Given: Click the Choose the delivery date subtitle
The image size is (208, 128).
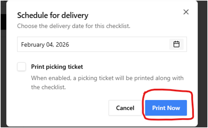Looking at the screenshot, I should tap(74, 26).
